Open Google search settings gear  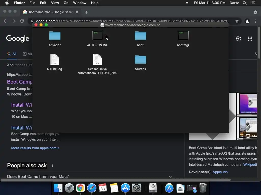click(x=238, y=39)
